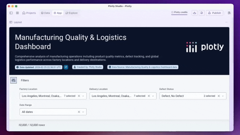Click the filters sliders icon

[14, 80]
